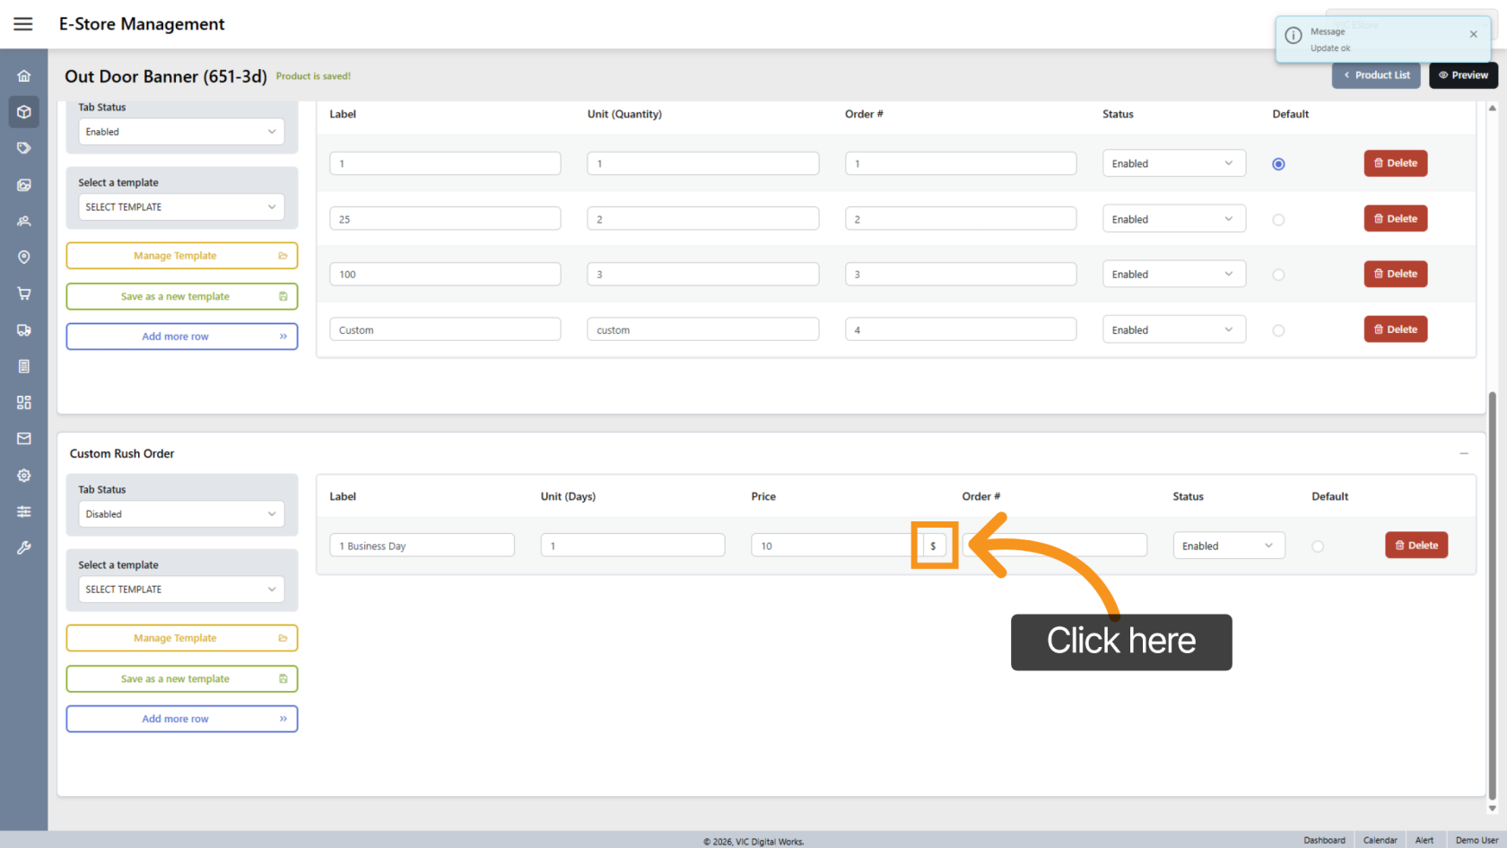Open the price tag sidebar icon
Screen dimensions: 1507x848
pyautogui.click(x=24, y=148)
